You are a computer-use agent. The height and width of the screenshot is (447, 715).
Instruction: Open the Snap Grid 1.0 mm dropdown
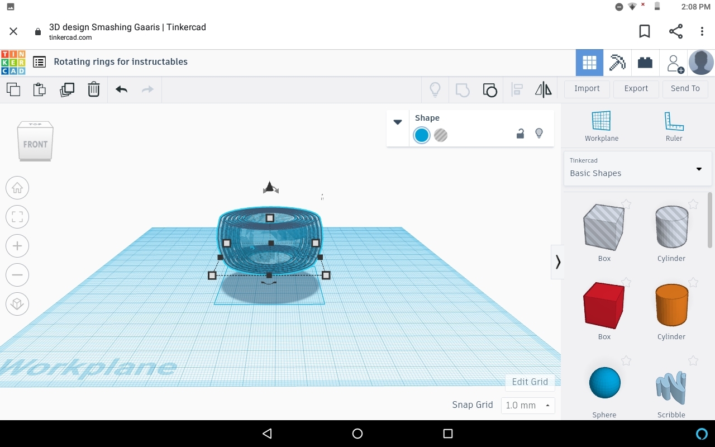pyautogui.click(x=528, y=406)
